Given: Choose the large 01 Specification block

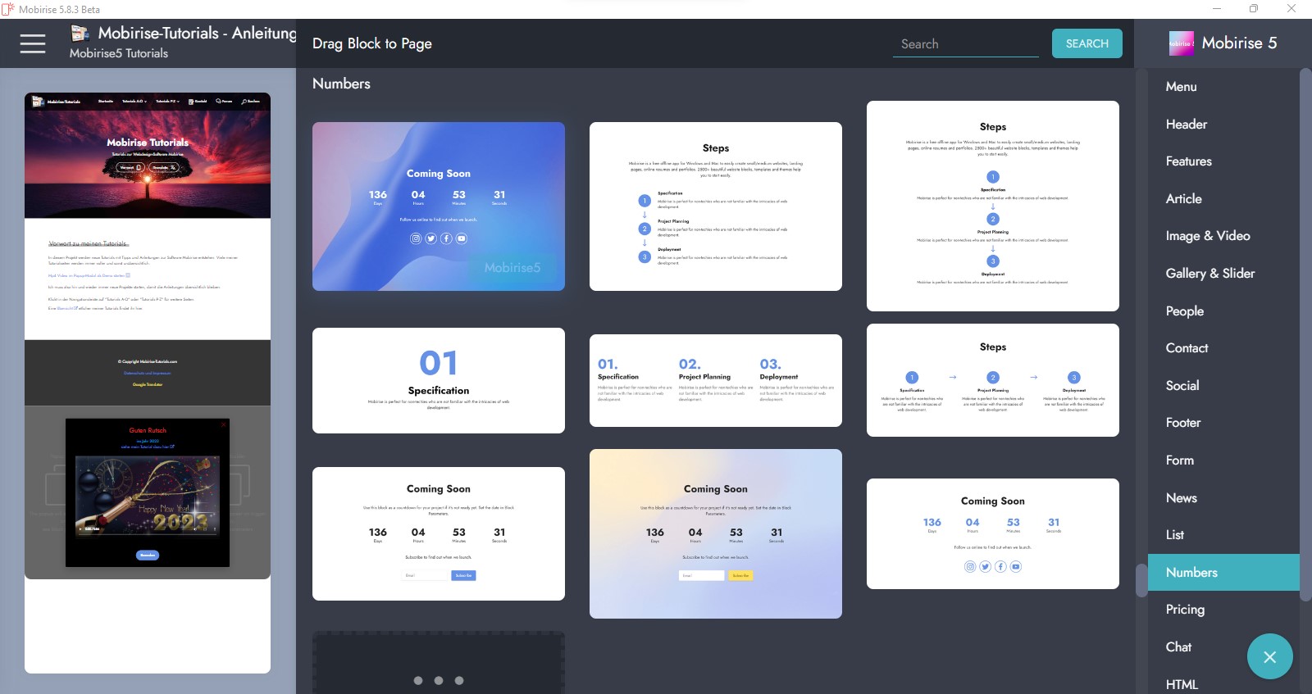Looking at the screenshot, I should pyautogui.click(x=438, y=380).
